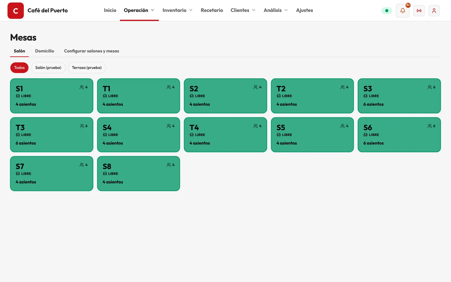Click the seat icon beside LIBRE on S7
This screenshot has height=282, width=451.
[18, 174]
